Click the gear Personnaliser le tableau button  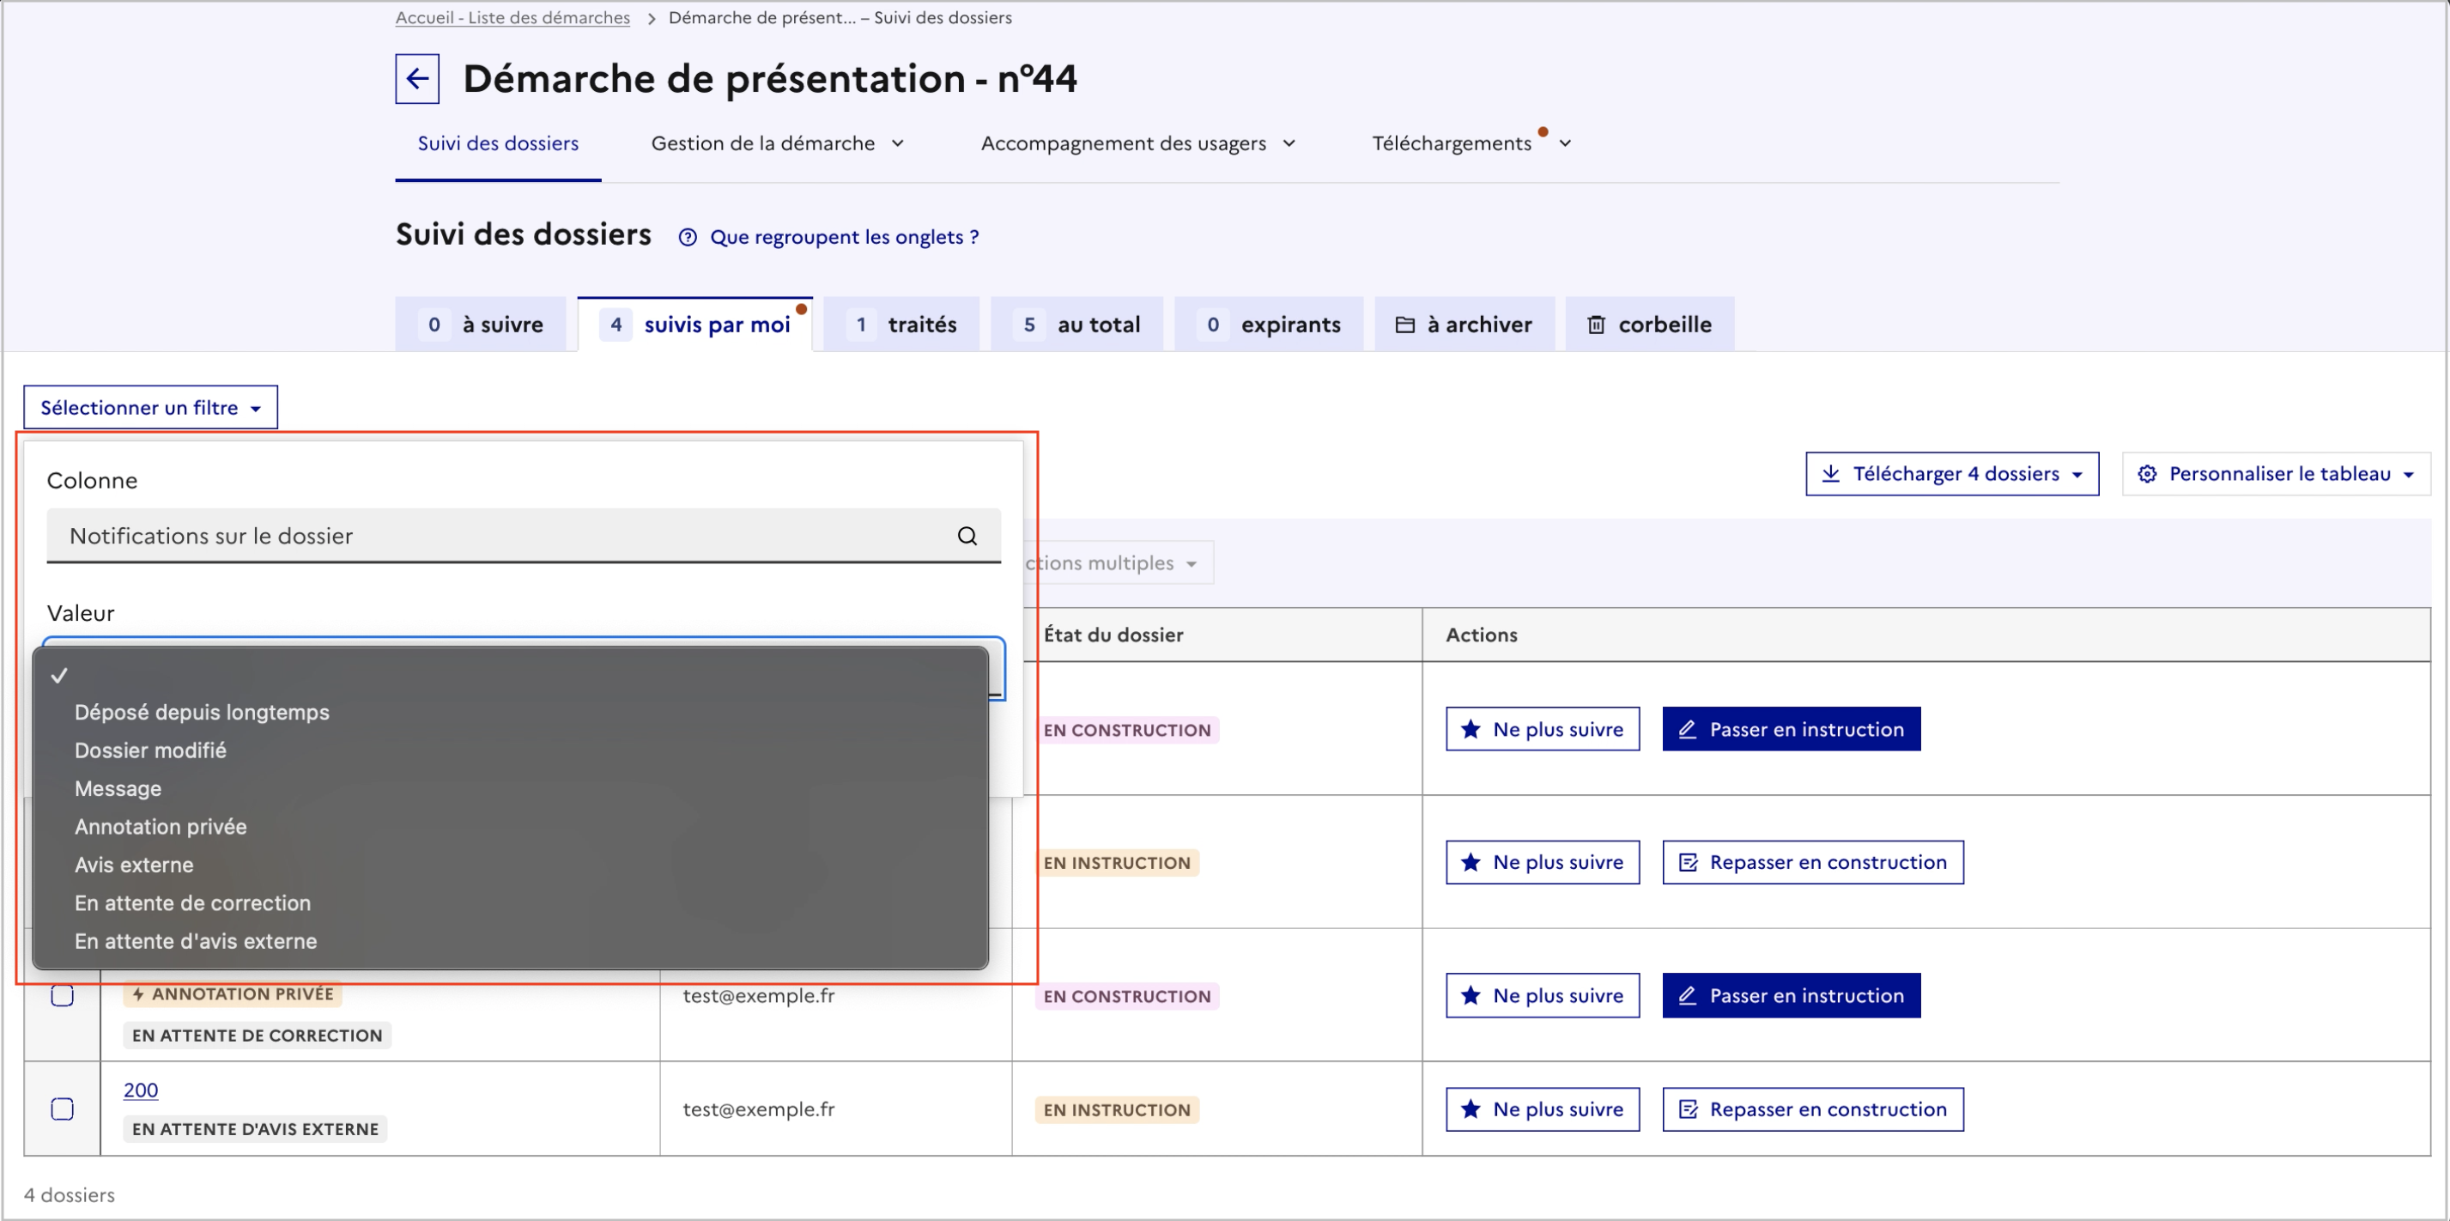[2275, 474]
